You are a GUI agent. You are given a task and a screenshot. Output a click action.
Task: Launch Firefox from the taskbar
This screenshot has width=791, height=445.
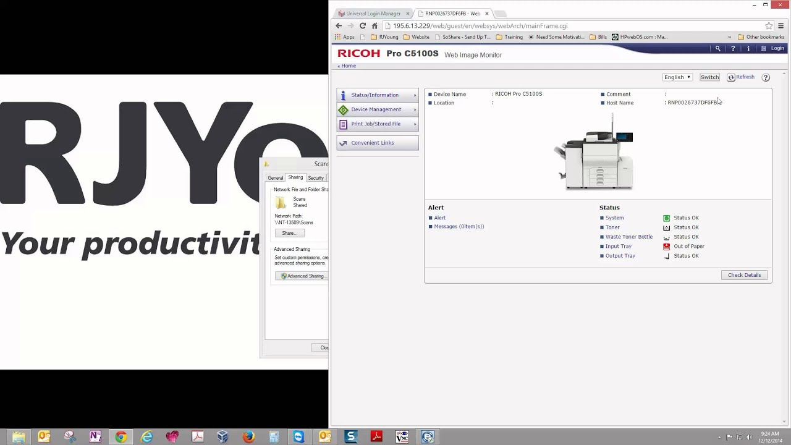[x=248, y=437]
